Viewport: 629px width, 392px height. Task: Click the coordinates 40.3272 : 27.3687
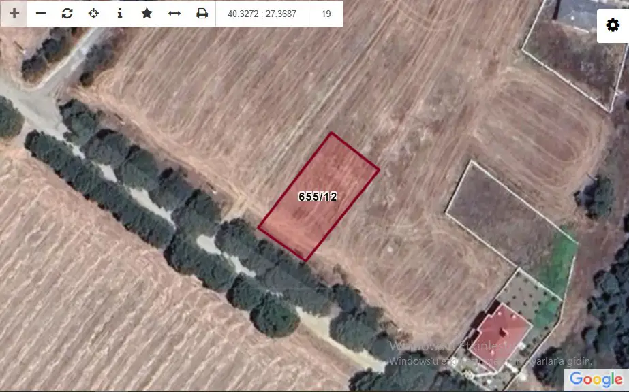tap(262, 14)
